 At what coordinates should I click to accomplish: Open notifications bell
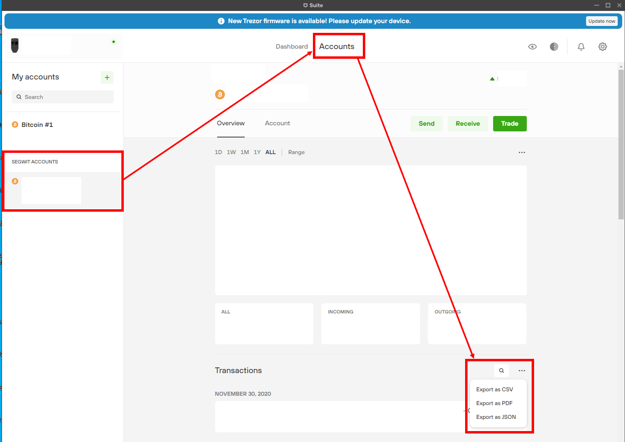point(581,47)
